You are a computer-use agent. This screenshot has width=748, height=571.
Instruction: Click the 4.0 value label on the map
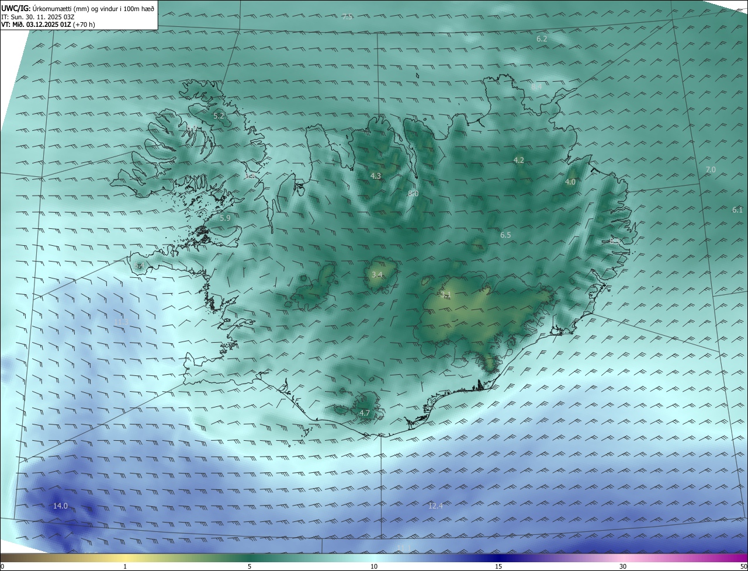click(x=570, y=182)
